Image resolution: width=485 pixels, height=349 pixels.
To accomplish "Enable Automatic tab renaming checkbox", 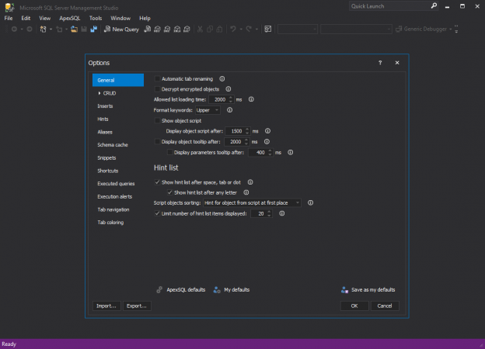I will click(157, 78).
